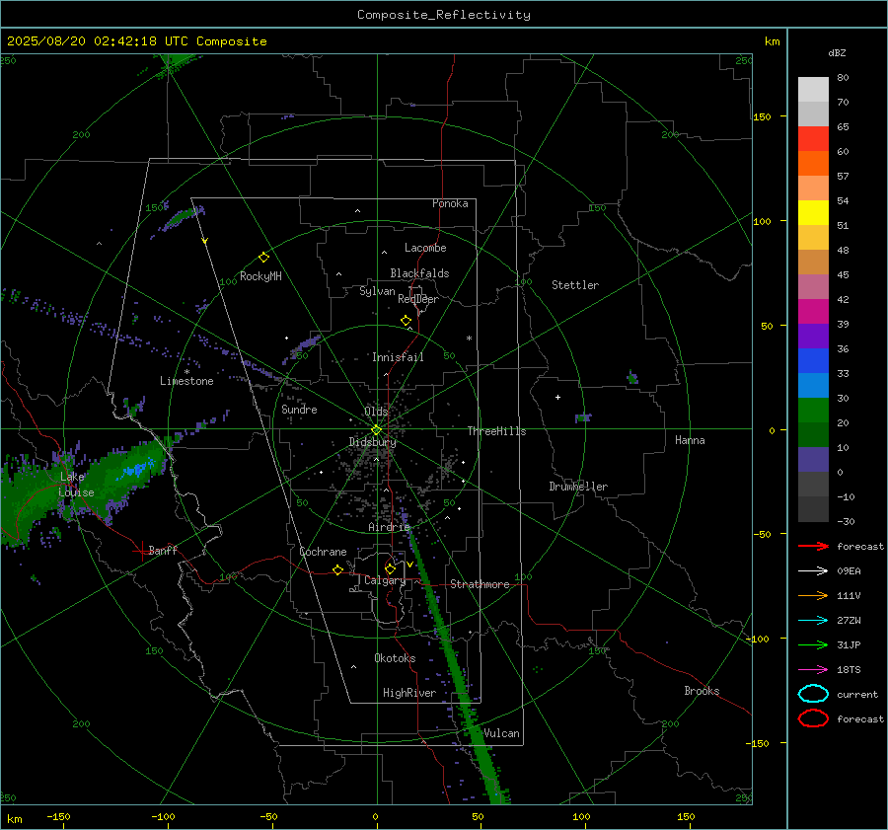888x830 pixels.
Task: Select the cyan 27ZW arrow legend icon
Action: [x=813, y=621]
